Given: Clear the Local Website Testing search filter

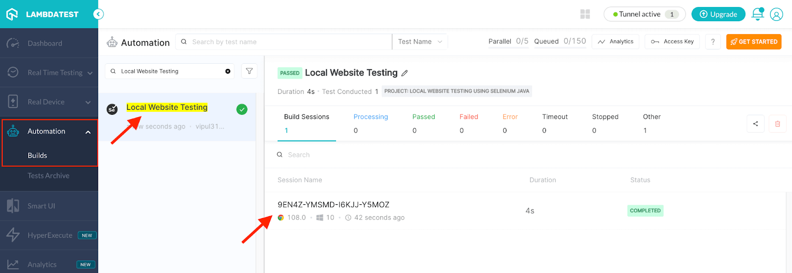Looking at the screenshot, I should [228, 71].
